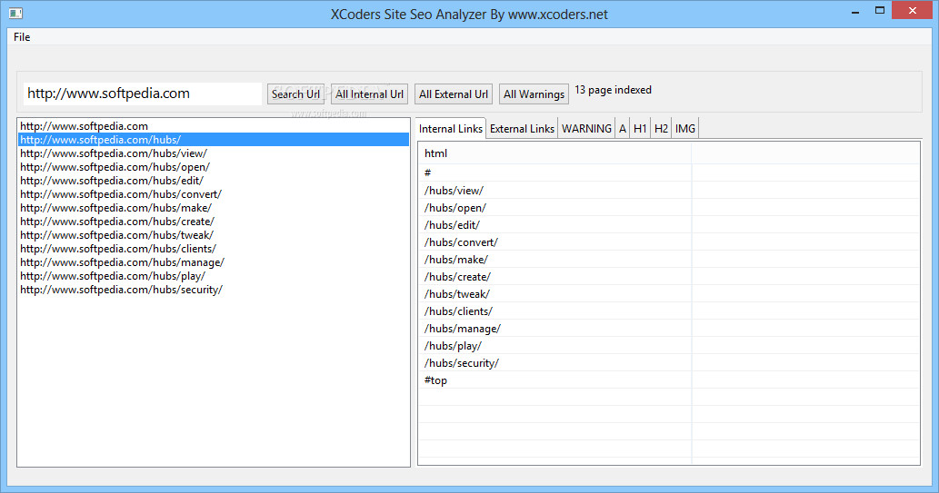Maximize the Seo Analyzer window

tap(880, 11)
